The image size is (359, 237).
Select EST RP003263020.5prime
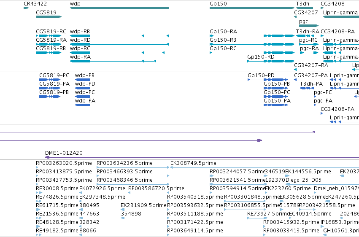click(x=37, y=168)
